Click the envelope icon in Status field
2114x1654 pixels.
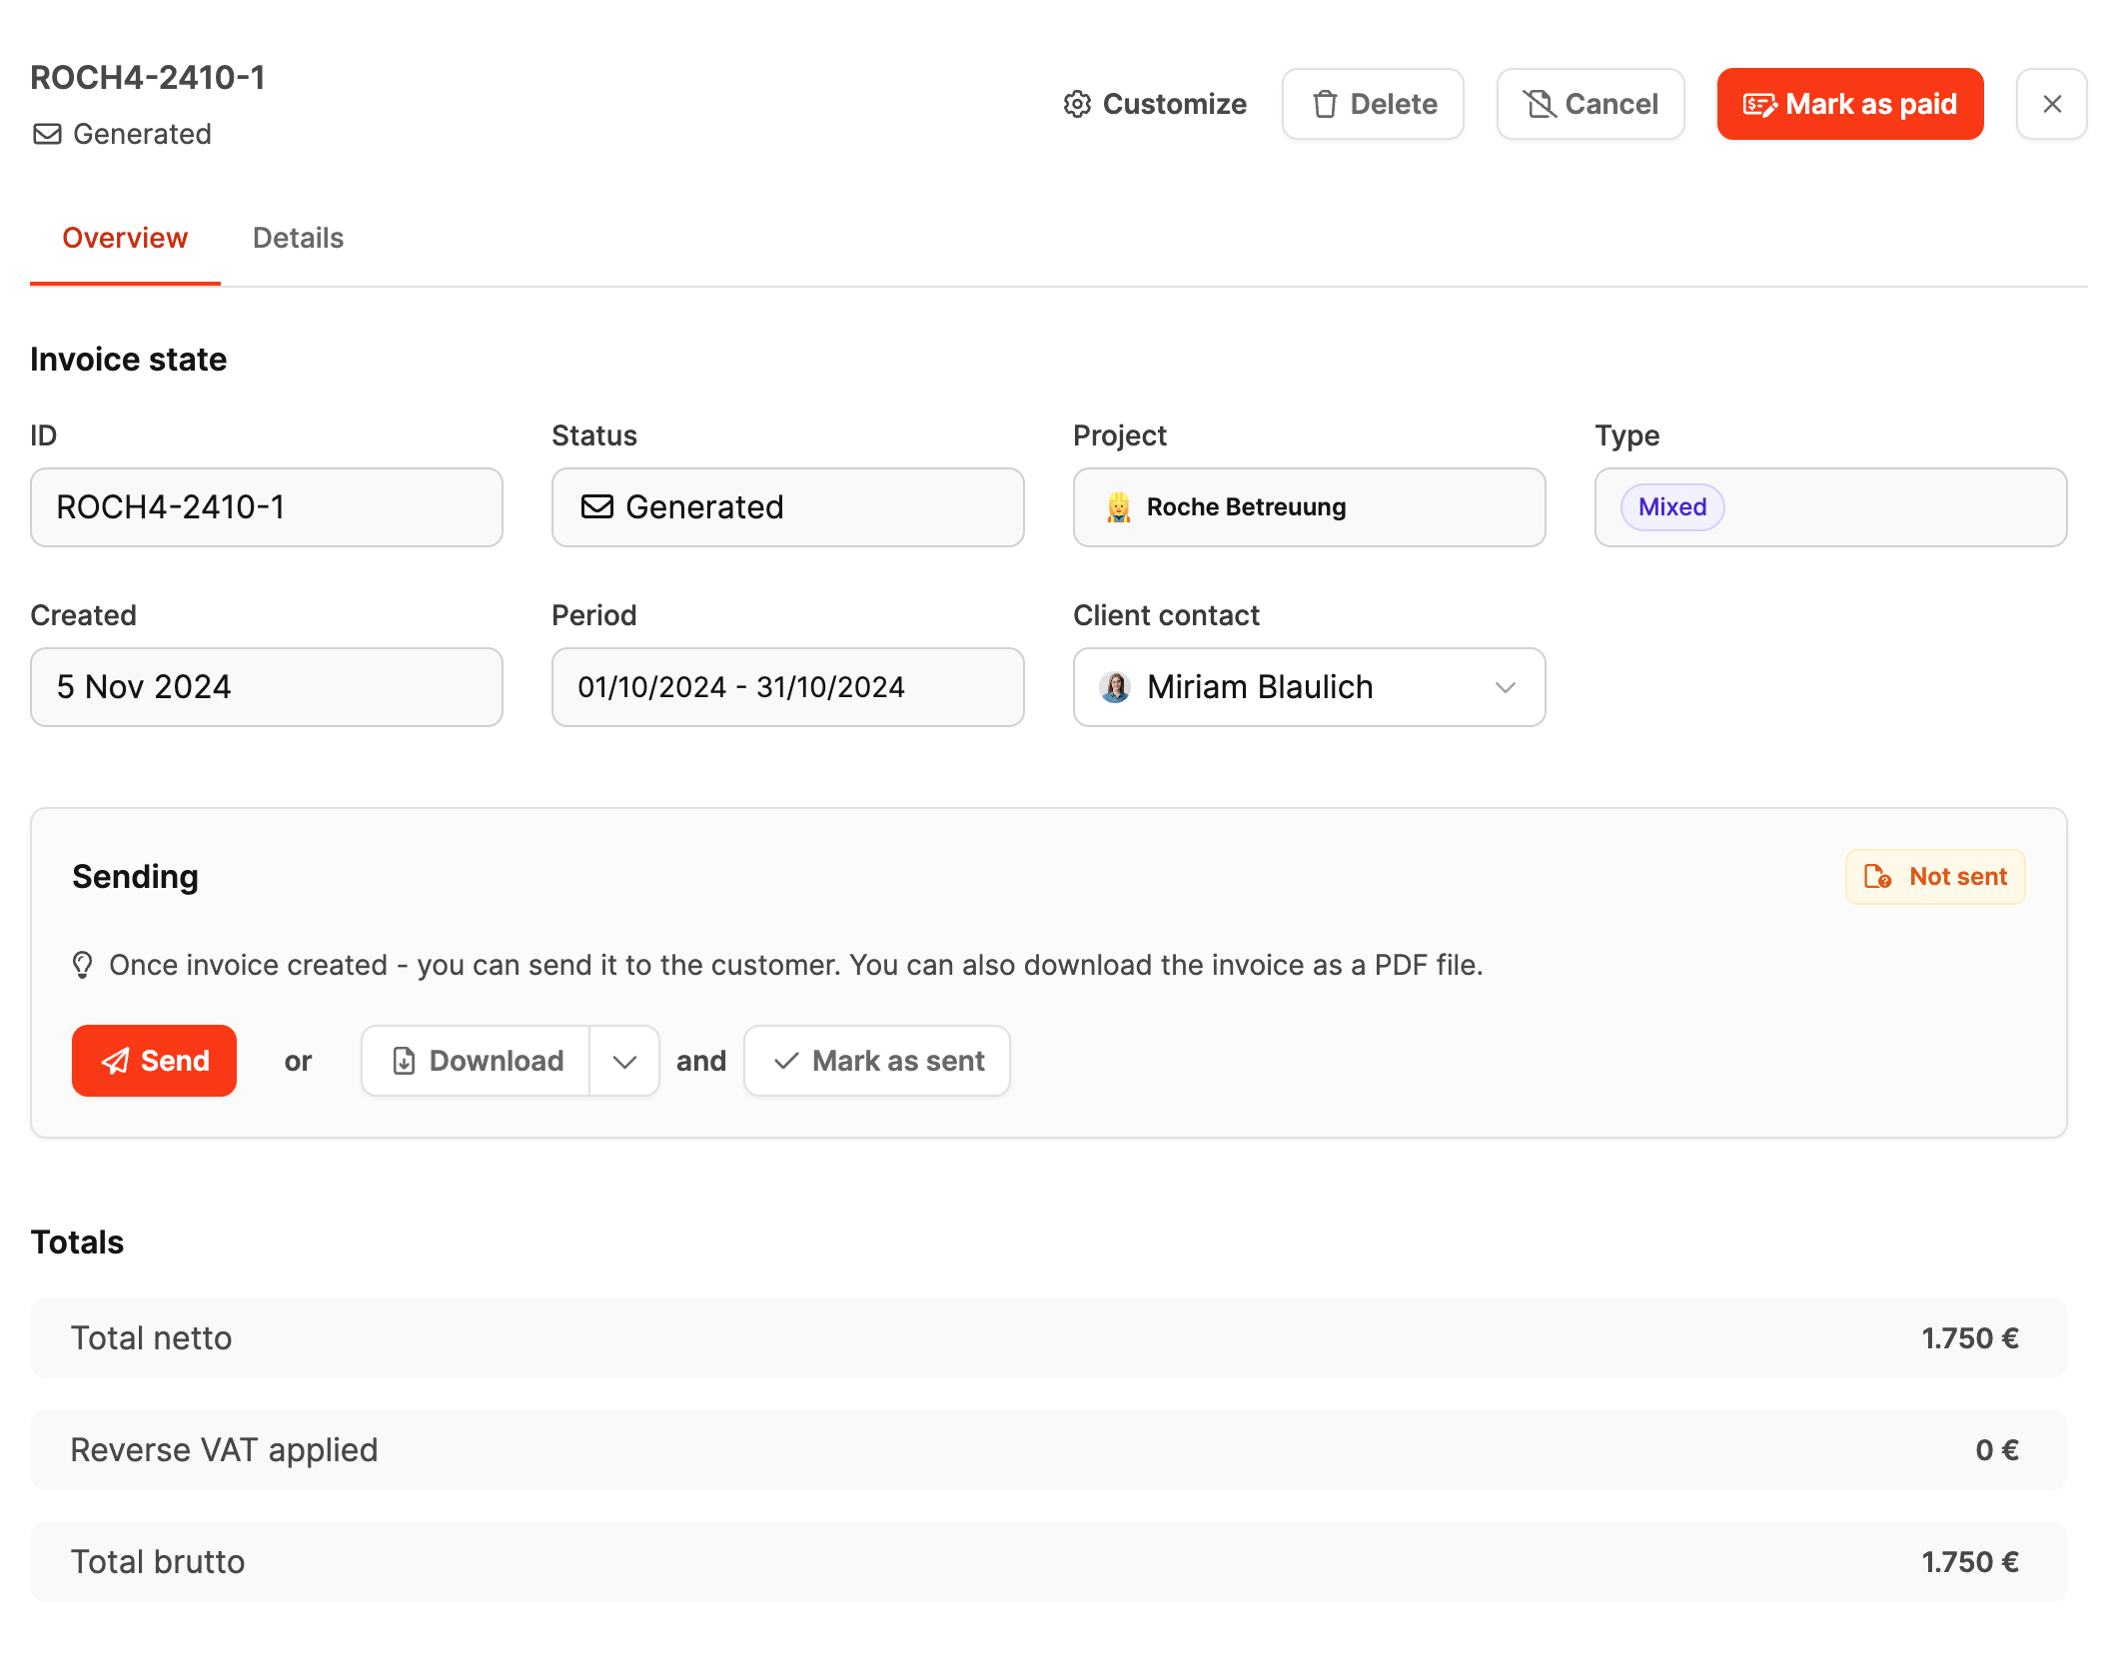pos(597,507)
